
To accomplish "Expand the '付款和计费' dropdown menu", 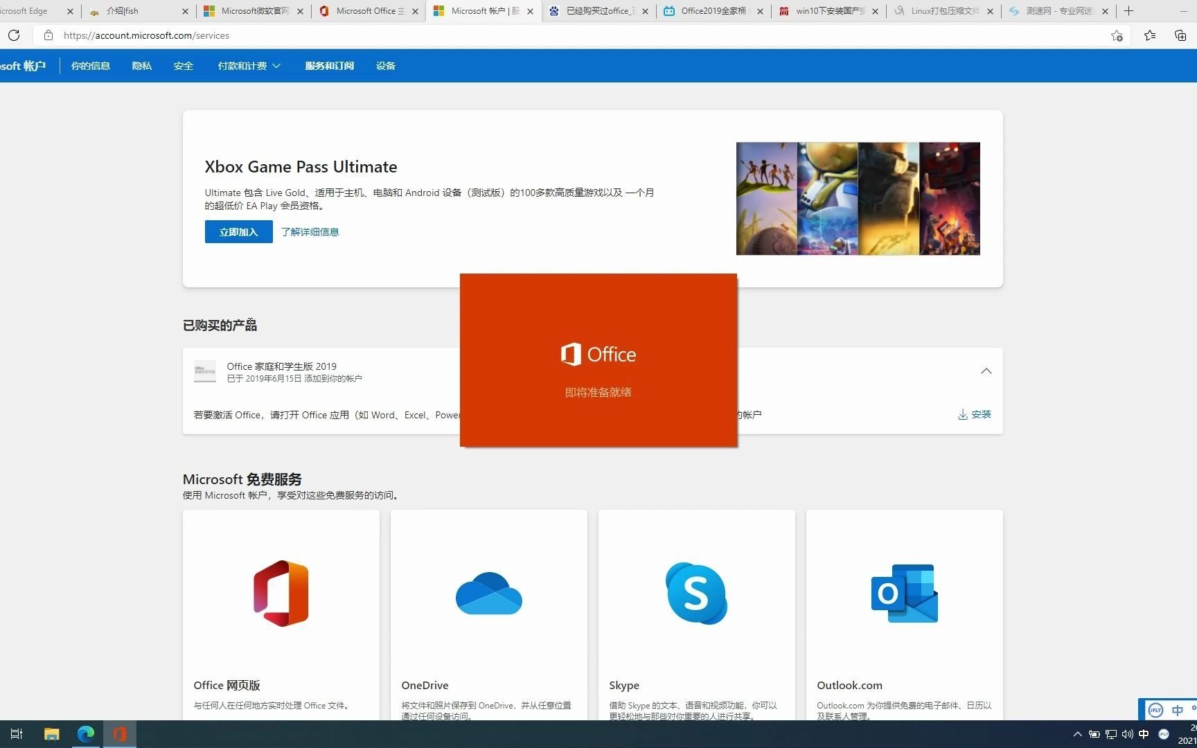I will 249,66.
